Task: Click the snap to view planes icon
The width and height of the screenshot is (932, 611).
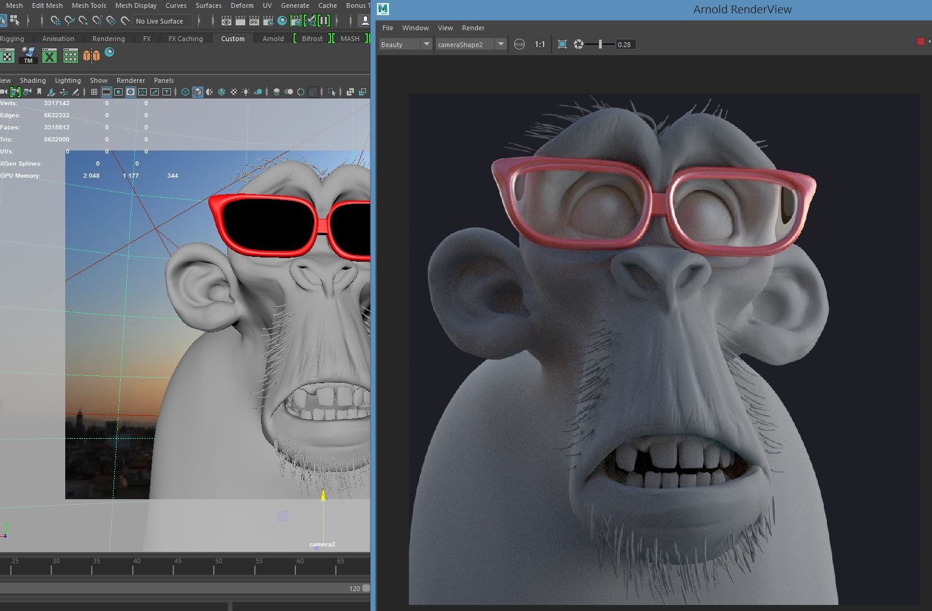Action: point(111,21)
